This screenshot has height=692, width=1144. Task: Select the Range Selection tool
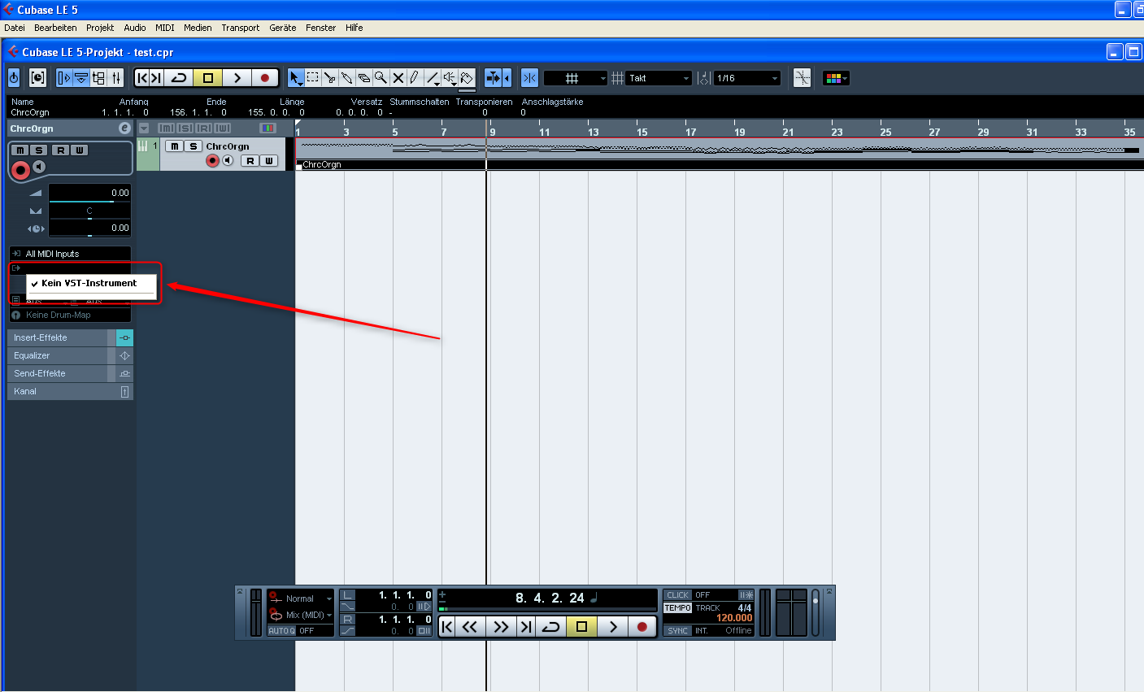(x=313, y=78)
